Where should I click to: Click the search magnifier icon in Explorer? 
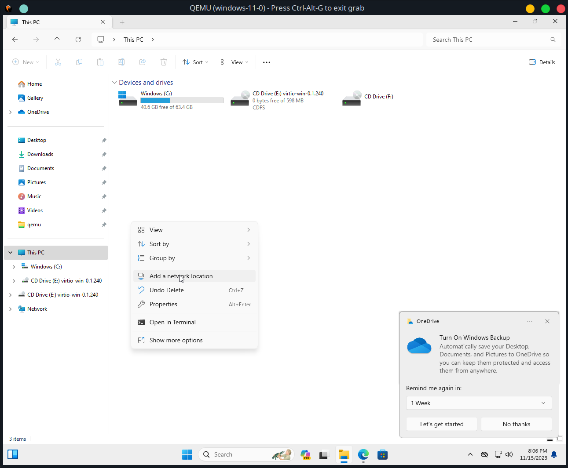(553, 40)
